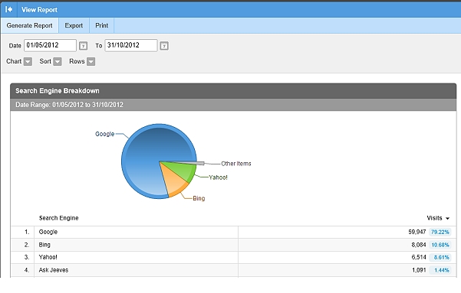Click visits value 8,084

coord(419,245)
